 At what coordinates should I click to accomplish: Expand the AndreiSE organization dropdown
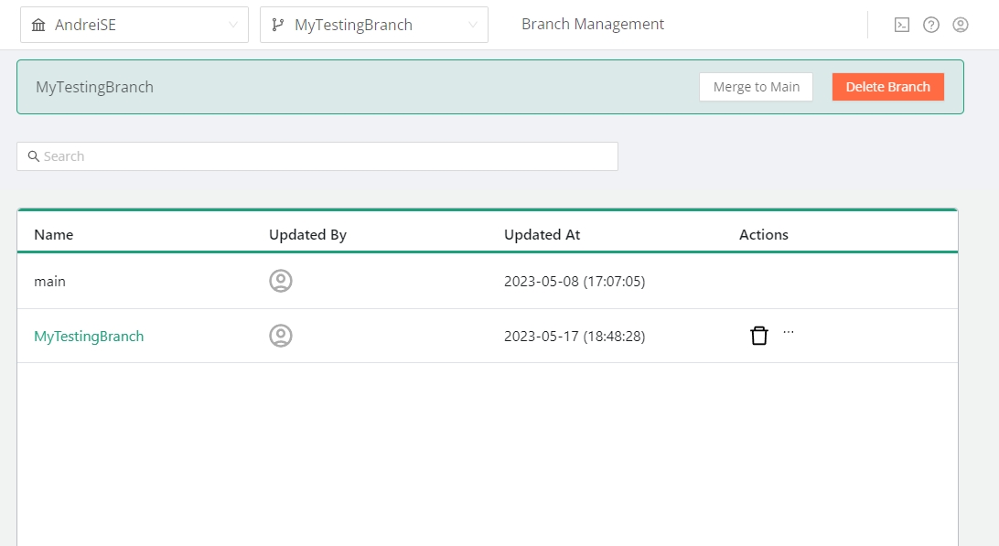pyautogui.click(x=134, y=25)
